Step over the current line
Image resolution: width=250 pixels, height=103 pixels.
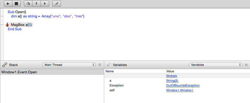[28, 4]
